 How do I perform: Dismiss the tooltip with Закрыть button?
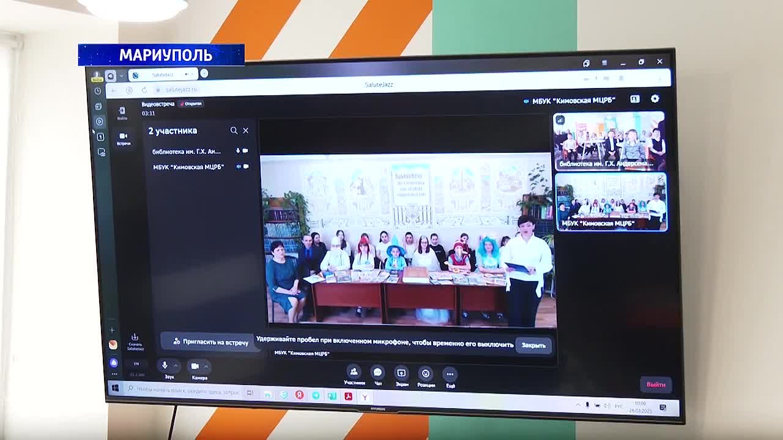point(533,345)
